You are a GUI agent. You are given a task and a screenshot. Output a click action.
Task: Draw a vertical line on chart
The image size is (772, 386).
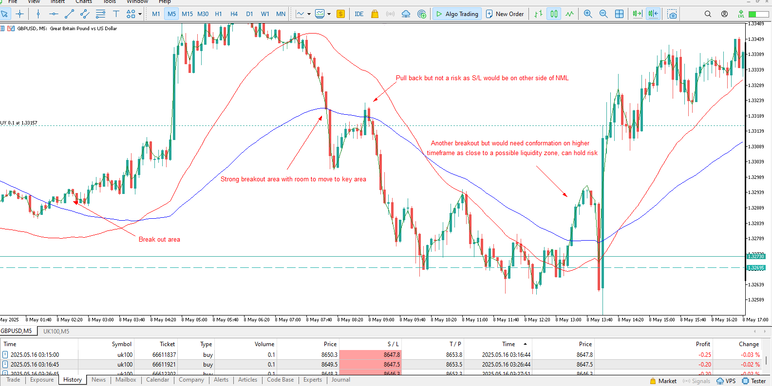[38, 14]
